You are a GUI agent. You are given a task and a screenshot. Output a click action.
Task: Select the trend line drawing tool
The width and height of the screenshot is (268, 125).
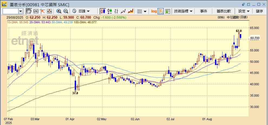pyautogui.click(x=43, y=11)
